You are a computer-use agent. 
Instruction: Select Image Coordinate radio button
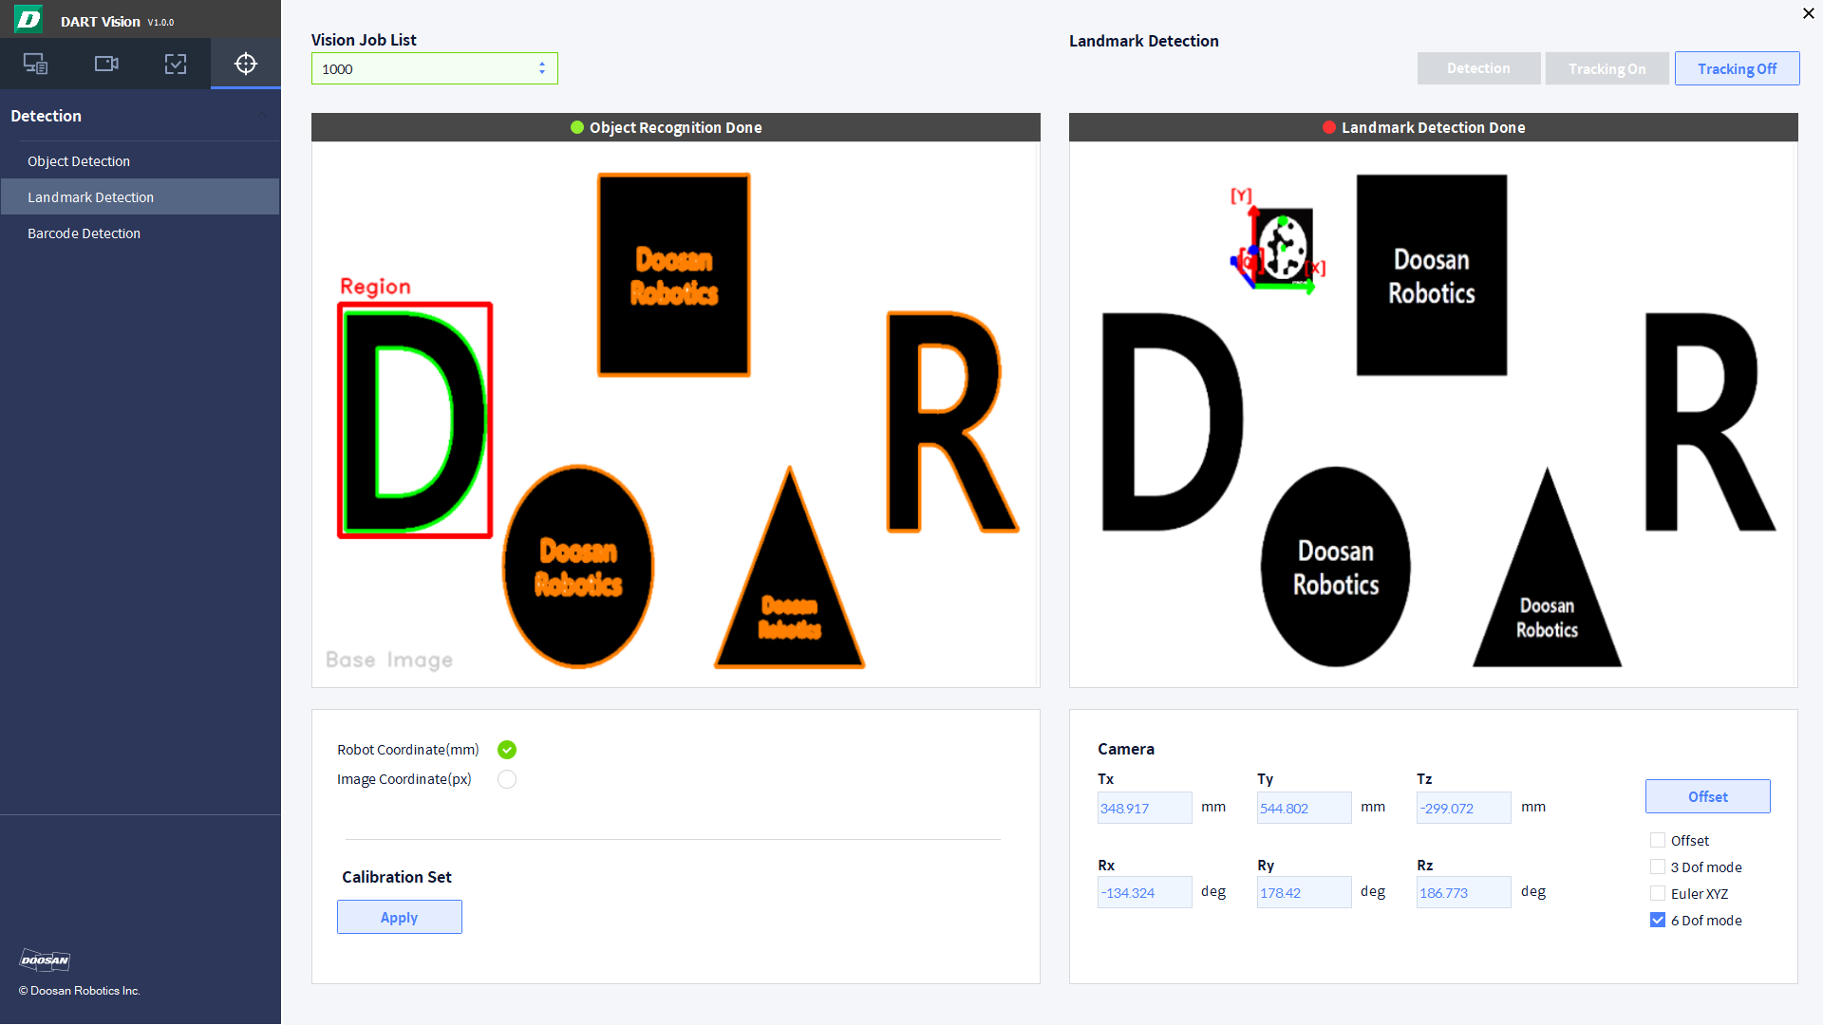[x=507, y=778]
